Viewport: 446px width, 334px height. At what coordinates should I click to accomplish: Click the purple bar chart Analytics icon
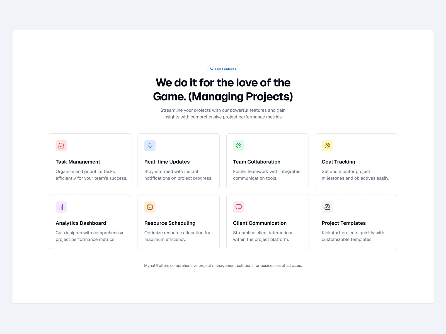[x=61, y=207]
